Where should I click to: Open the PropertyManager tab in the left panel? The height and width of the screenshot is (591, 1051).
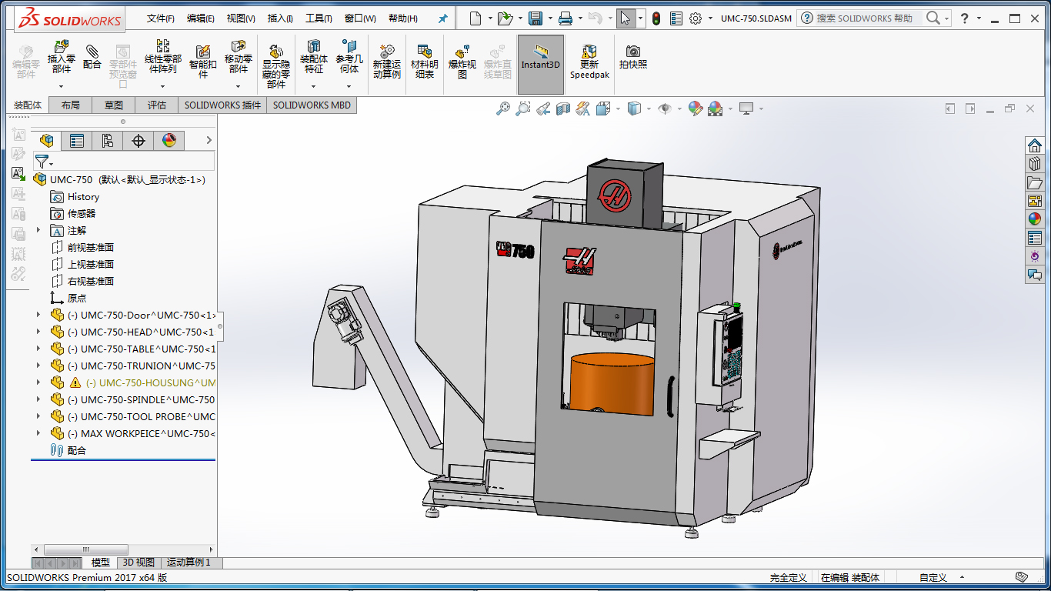click(x=77, y=140)
